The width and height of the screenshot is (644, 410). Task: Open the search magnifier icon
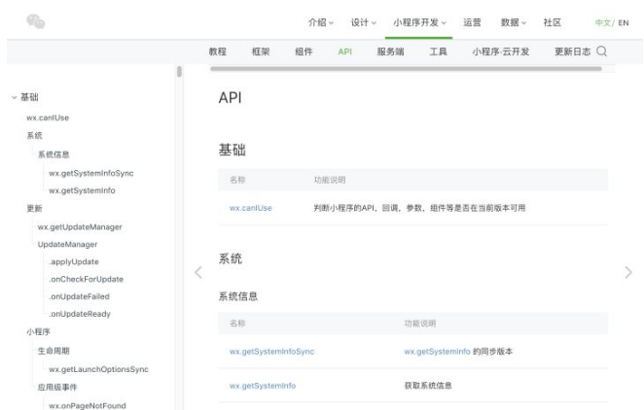coord(602,51)
